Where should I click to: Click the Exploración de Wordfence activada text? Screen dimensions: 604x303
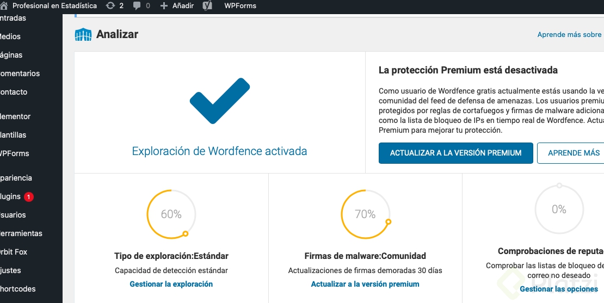(x=220, y=151)
